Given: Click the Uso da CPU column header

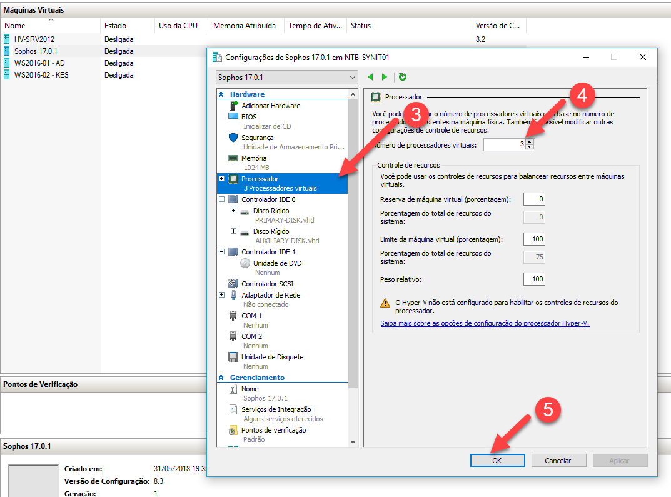Looking at the screenshot, I should [181, 26].
